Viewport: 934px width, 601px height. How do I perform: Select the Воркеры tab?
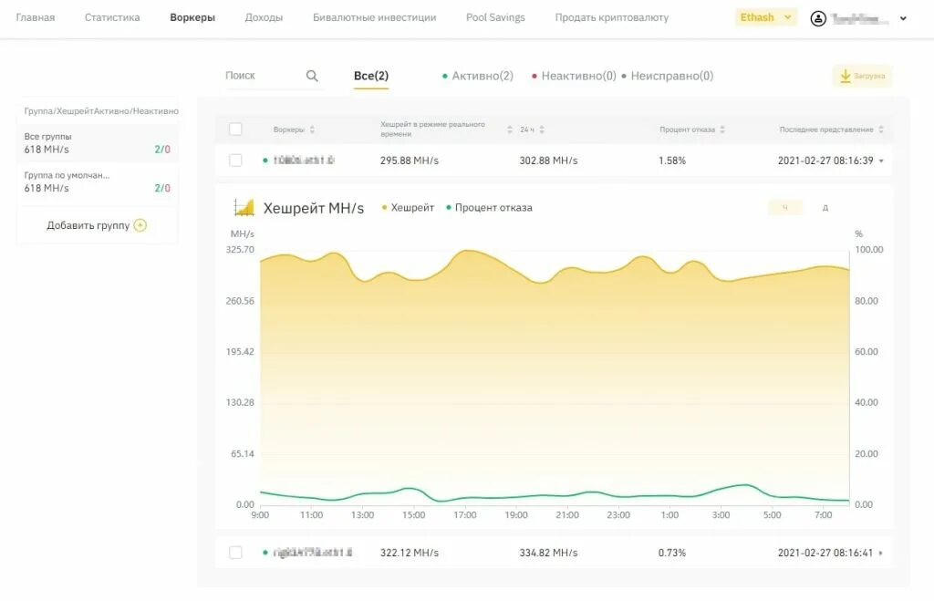(x=192, y=17)
